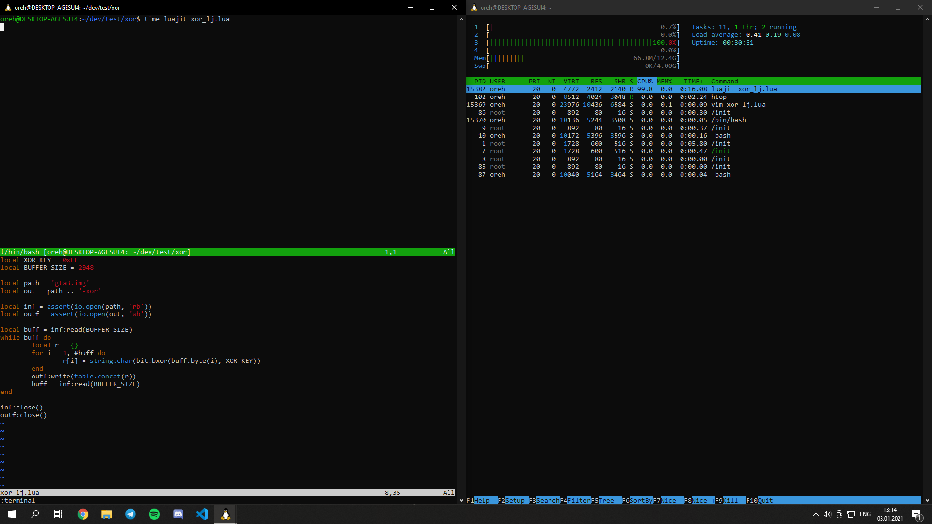Open Google Chrome from the taskbar

click(x=83, y=514)
